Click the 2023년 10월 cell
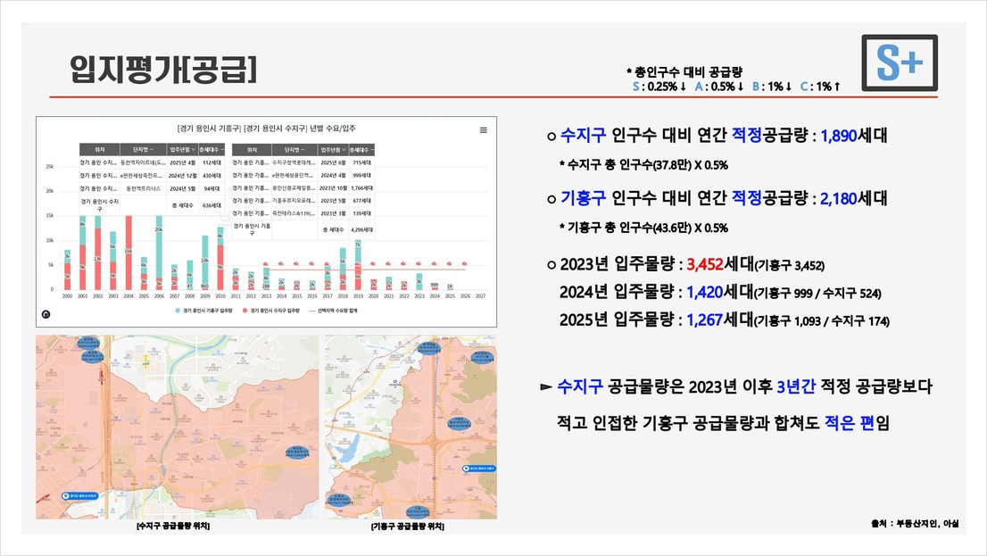Viewport: 987px width, 556px height. click(333, 188)
